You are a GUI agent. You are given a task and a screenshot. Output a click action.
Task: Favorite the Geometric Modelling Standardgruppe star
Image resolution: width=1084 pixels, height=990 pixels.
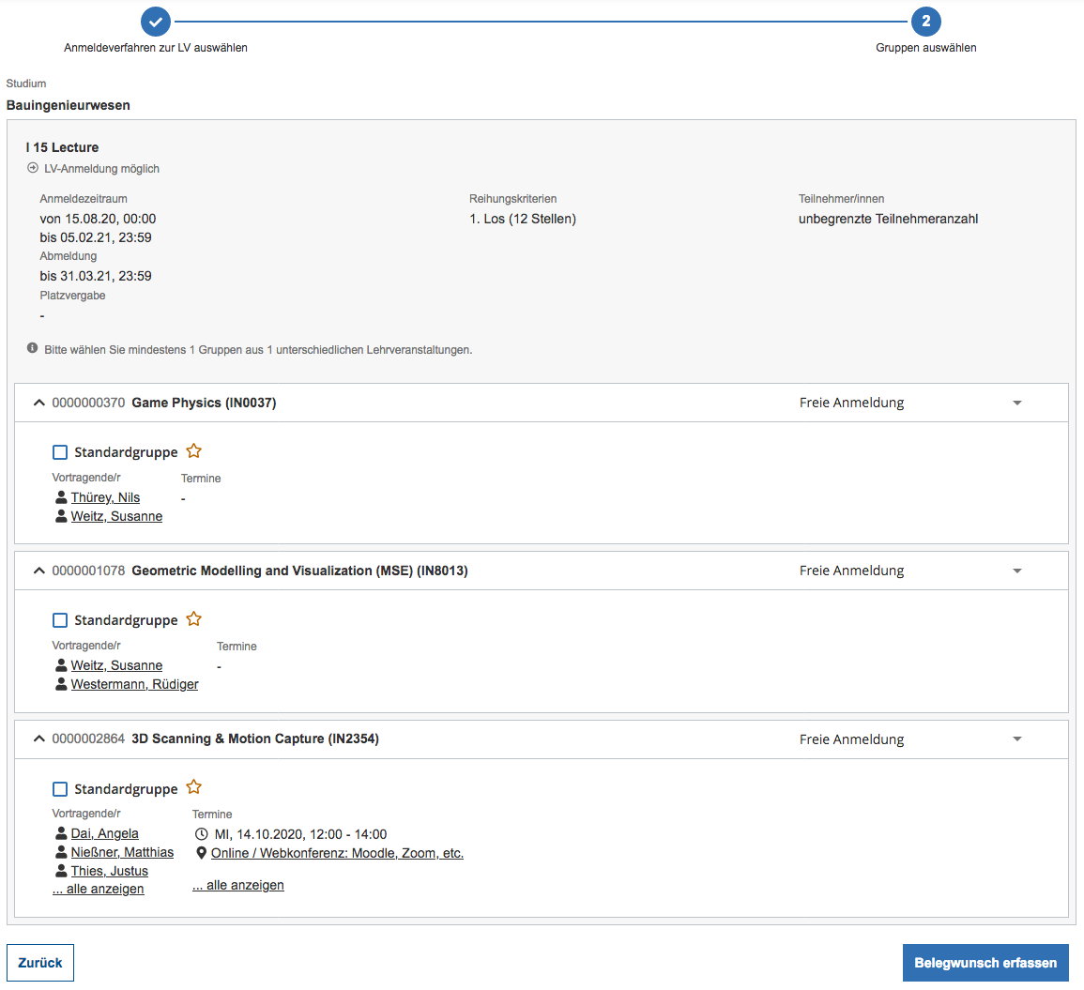point(193,619)
